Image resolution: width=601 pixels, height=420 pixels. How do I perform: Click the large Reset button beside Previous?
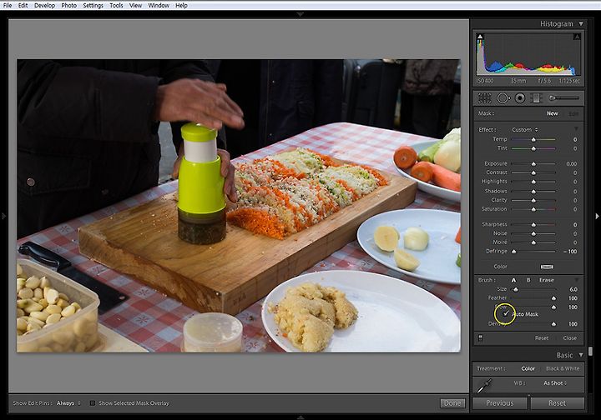point(557,402)
